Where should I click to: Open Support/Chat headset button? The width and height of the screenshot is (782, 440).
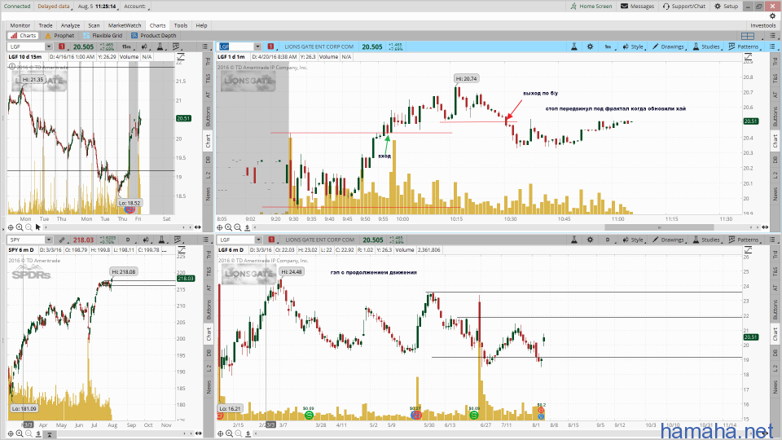pyautogui.click(x=684, y=6)
